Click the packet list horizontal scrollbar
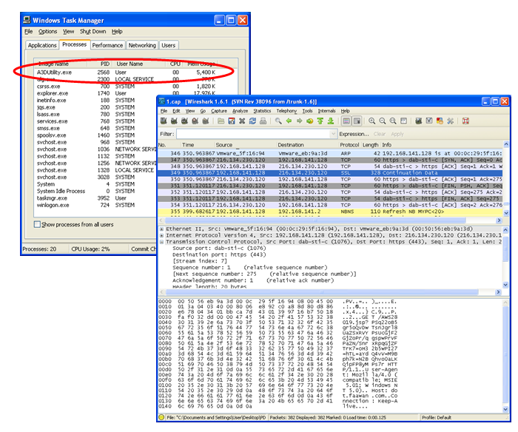 [333, 221]
